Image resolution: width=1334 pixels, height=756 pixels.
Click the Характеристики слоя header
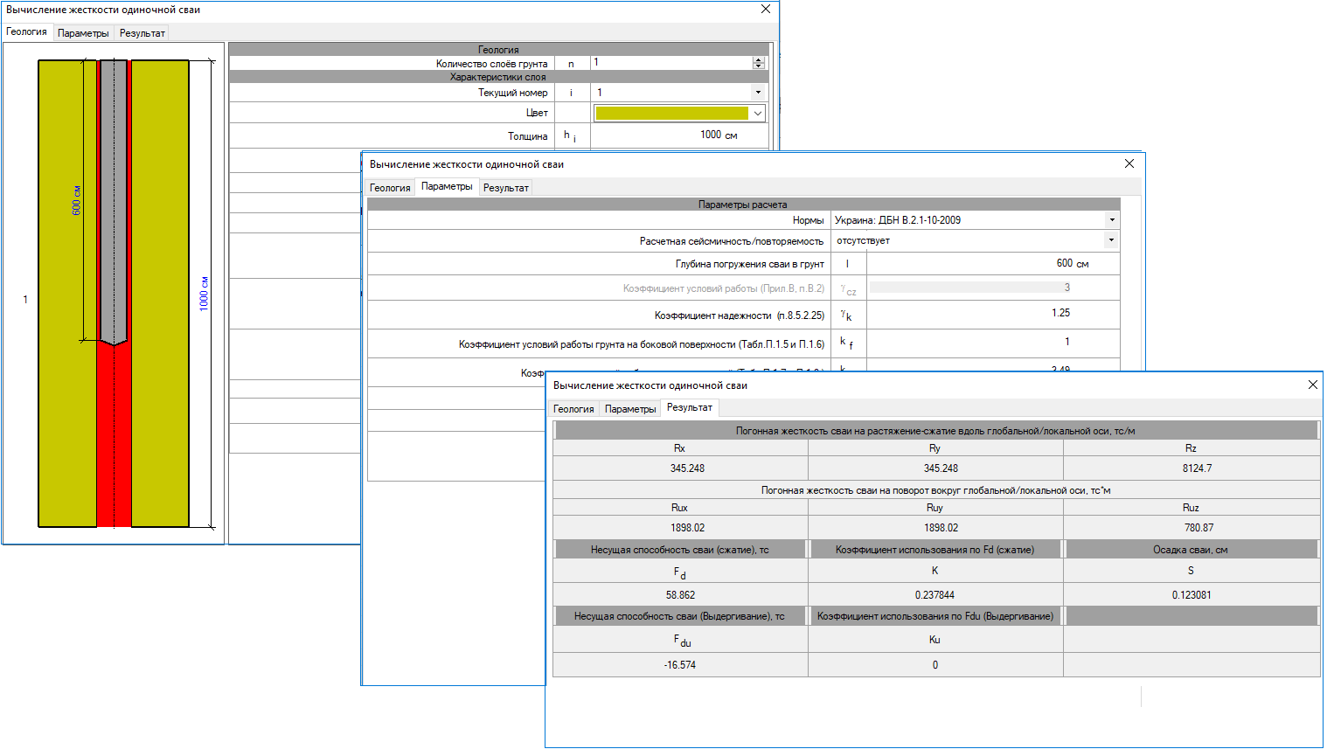(x=499, y=77)
